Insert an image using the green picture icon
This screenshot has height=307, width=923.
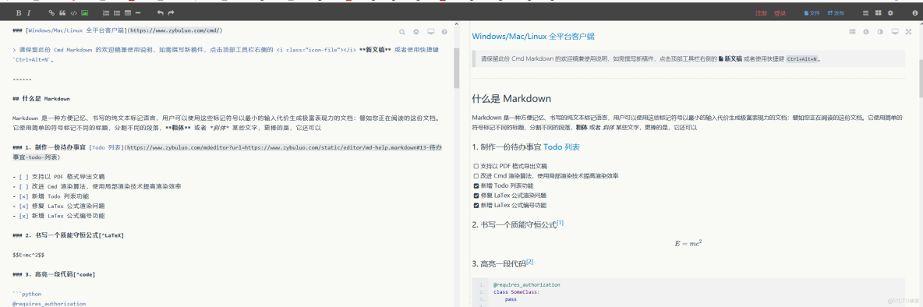pyautogui.click(x=84, y=12)
